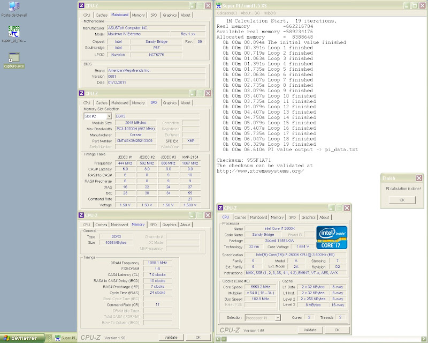Viewport: 428px width, 343px height.
Task: Open the Calculate menu in Super PI
Action: (x=227, y=12)
